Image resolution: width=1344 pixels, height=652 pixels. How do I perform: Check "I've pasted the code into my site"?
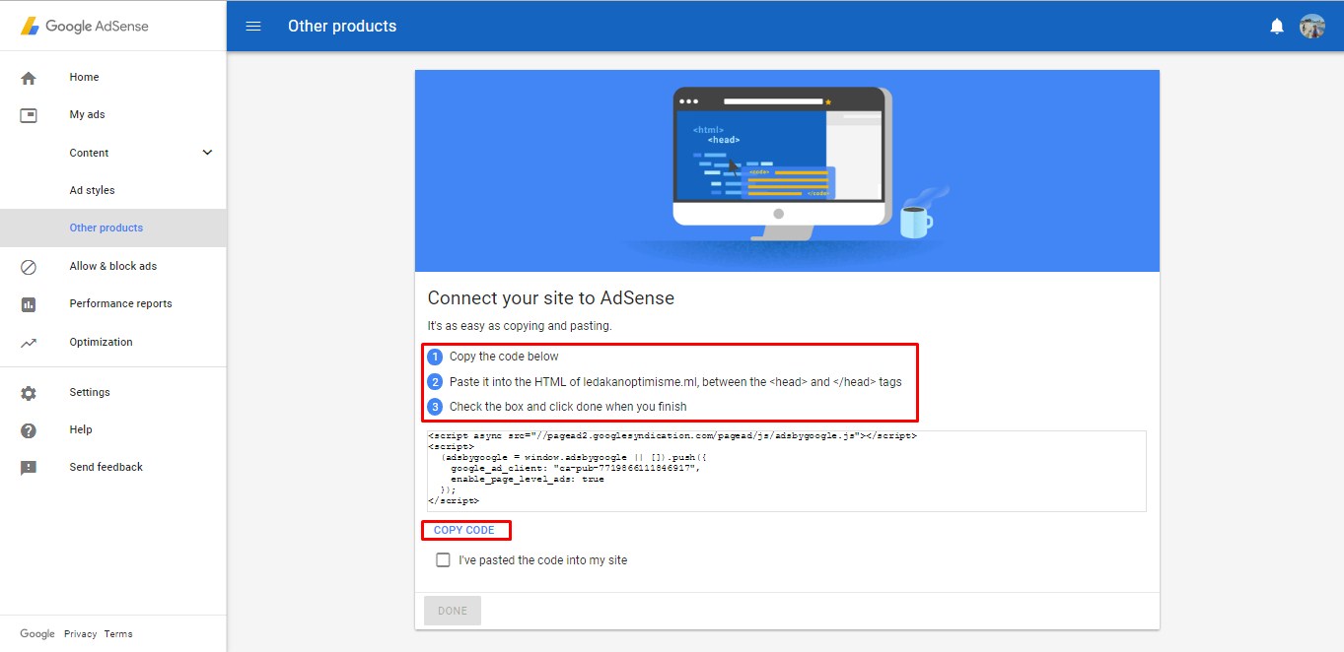tap(444, 560)
